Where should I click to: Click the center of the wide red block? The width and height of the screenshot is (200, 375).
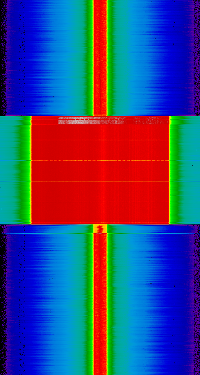(x=100, y=170)
